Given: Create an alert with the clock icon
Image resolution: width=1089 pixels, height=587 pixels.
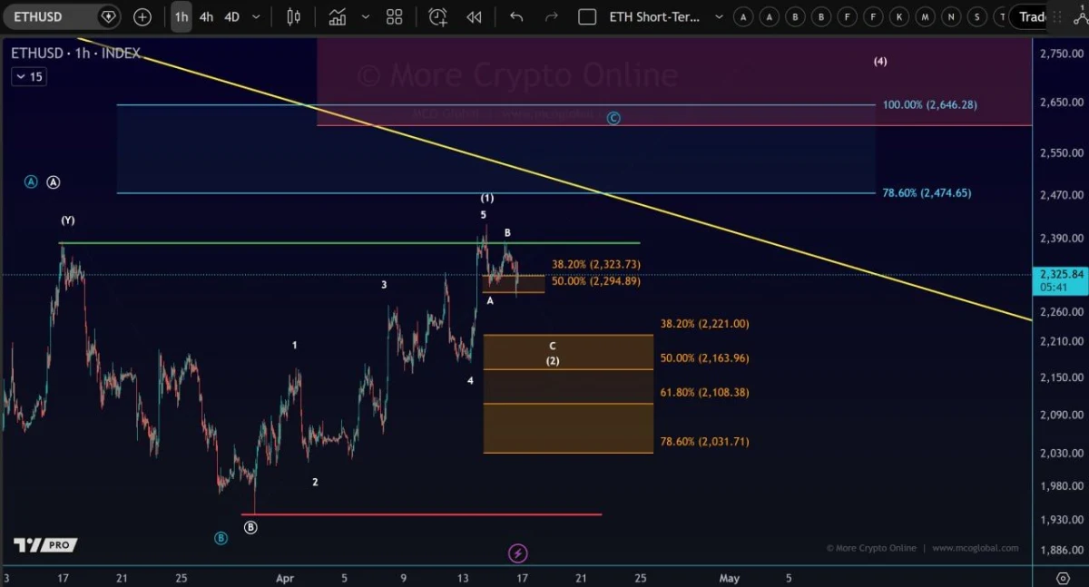Looking at the screenshot, I should click(x=437, y=16).
